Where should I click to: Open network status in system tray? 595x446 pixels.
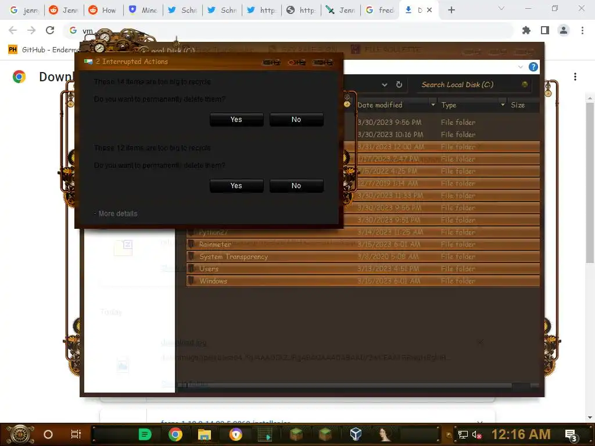pos(463,434)
